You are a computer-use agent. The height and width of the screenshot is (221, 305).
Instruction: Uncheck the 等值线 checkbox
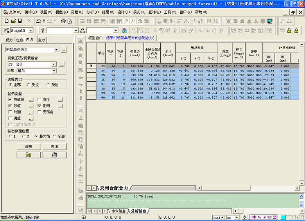tap(10, 100)
